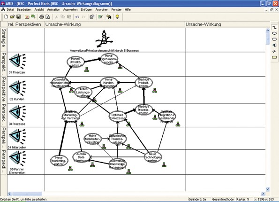Click the assignment icon under Optimale Integration node

click(178, 124)
